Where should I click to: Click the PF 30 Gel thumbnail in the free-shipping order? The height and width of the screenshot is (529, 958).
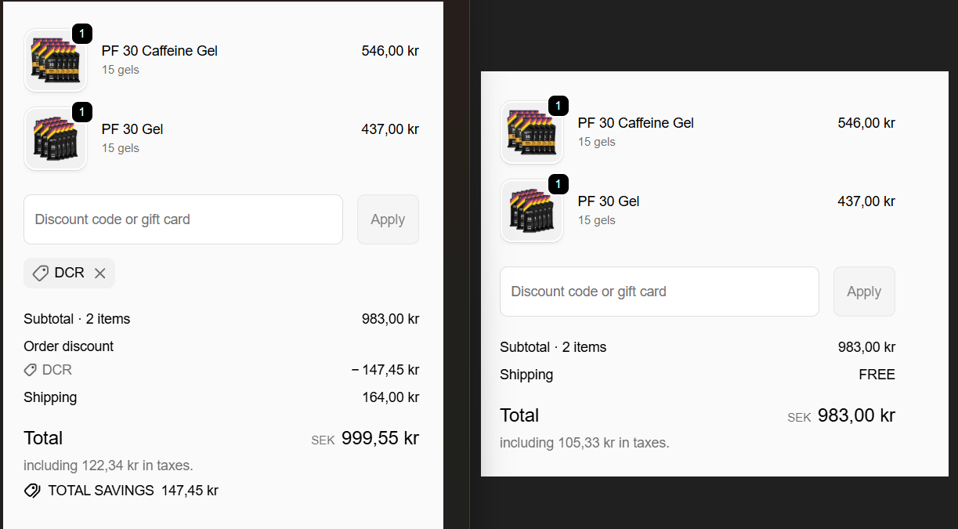coord(531,211)
